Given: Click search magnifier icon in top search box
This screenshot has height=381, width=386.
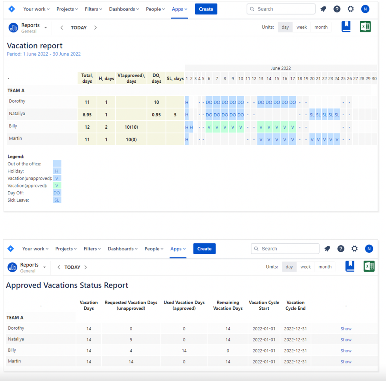Looking at the screenshot, I should (x=252, y=9).
